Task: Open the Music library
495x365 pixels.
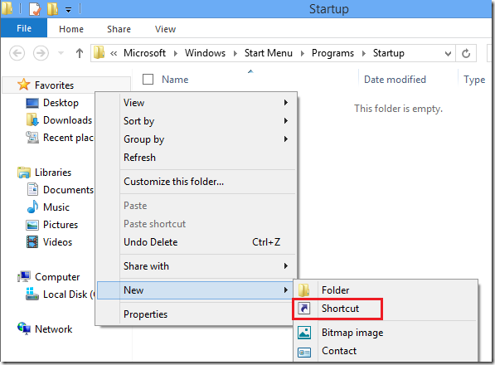Action: coord(56,207)
